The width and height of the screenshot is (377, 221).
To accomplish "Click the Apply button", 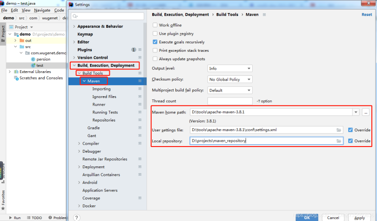I will click(x=360, y=217).
